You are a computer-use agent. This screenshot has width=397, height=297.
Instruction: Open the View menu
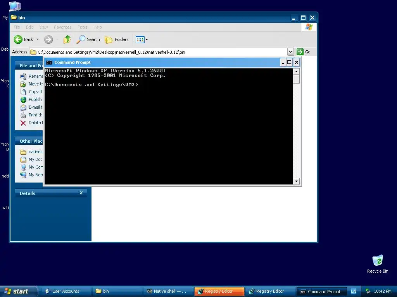tap(43, 27)
